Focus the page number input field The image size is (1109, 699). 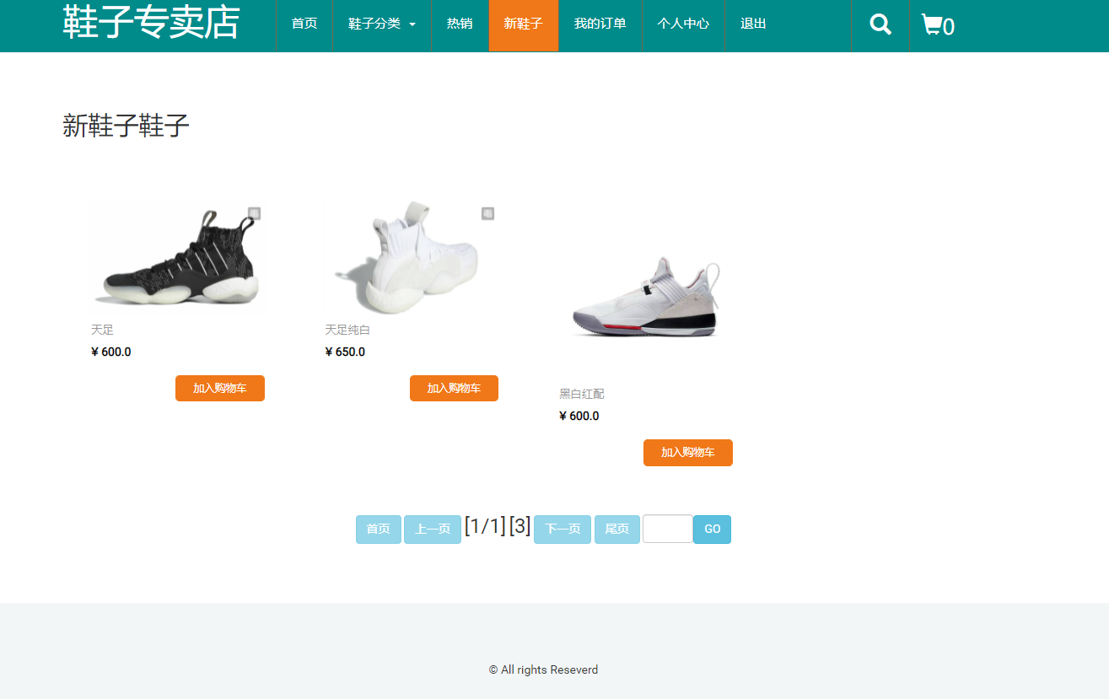(668, 529)
